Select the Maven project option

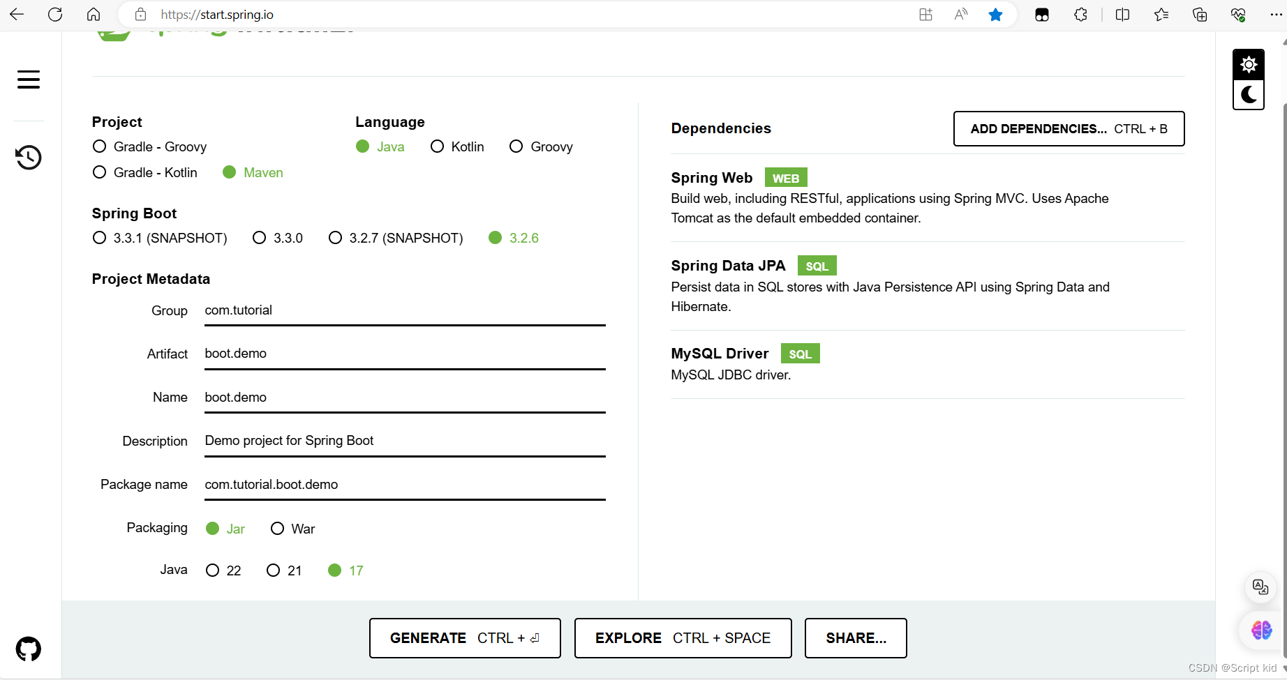tap(253, 172)
